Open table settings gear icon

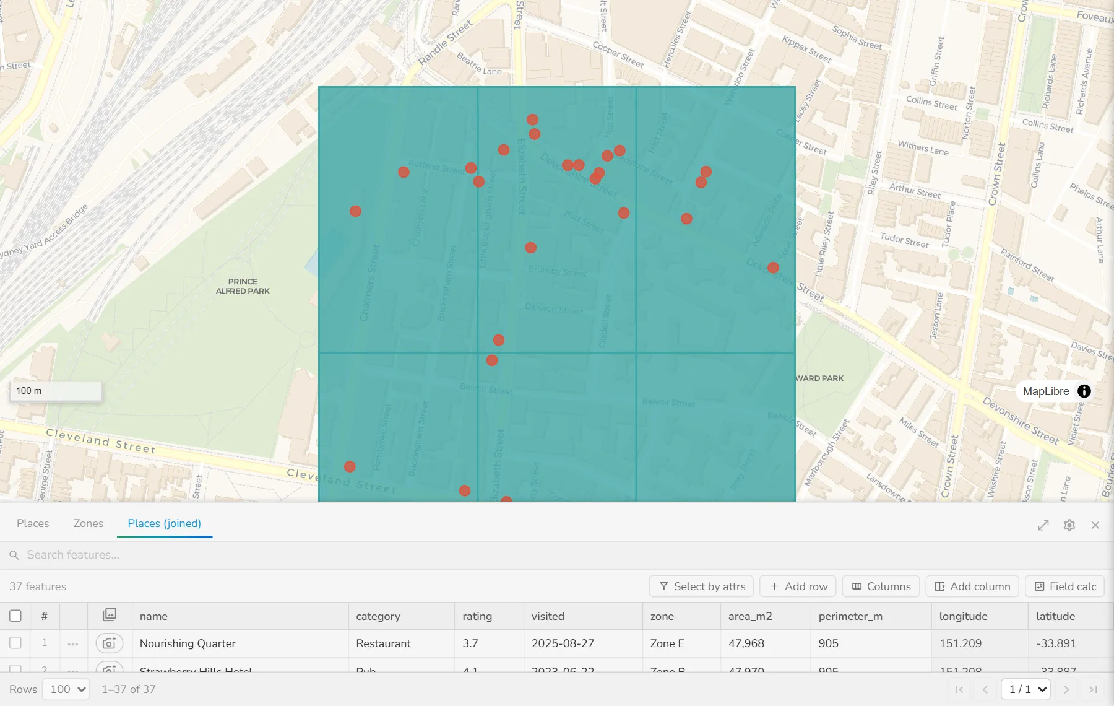pos(1069,525)
